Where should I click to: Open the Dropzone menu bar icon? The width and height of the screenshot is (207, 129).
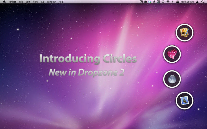141,2
